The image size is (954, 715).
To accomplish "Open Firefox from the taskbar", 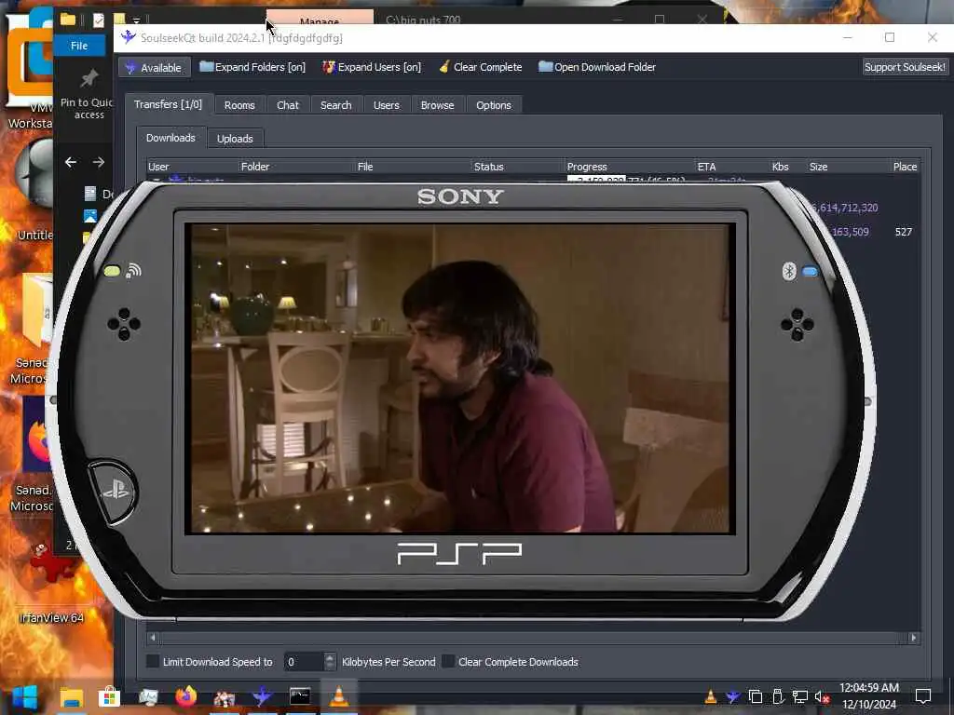I will (186, 696).
